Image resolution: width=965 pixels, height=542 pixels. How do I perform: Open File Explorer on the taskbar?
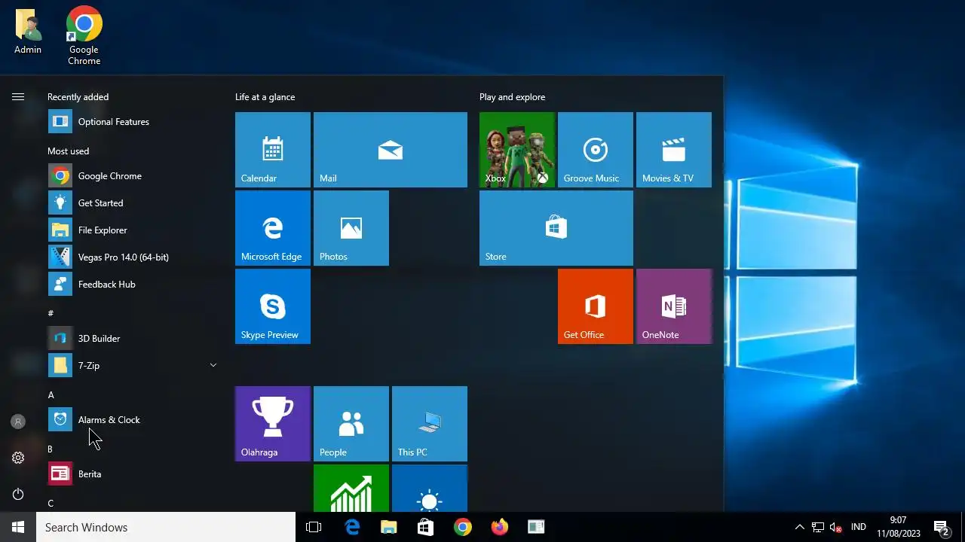click(389, 527)
